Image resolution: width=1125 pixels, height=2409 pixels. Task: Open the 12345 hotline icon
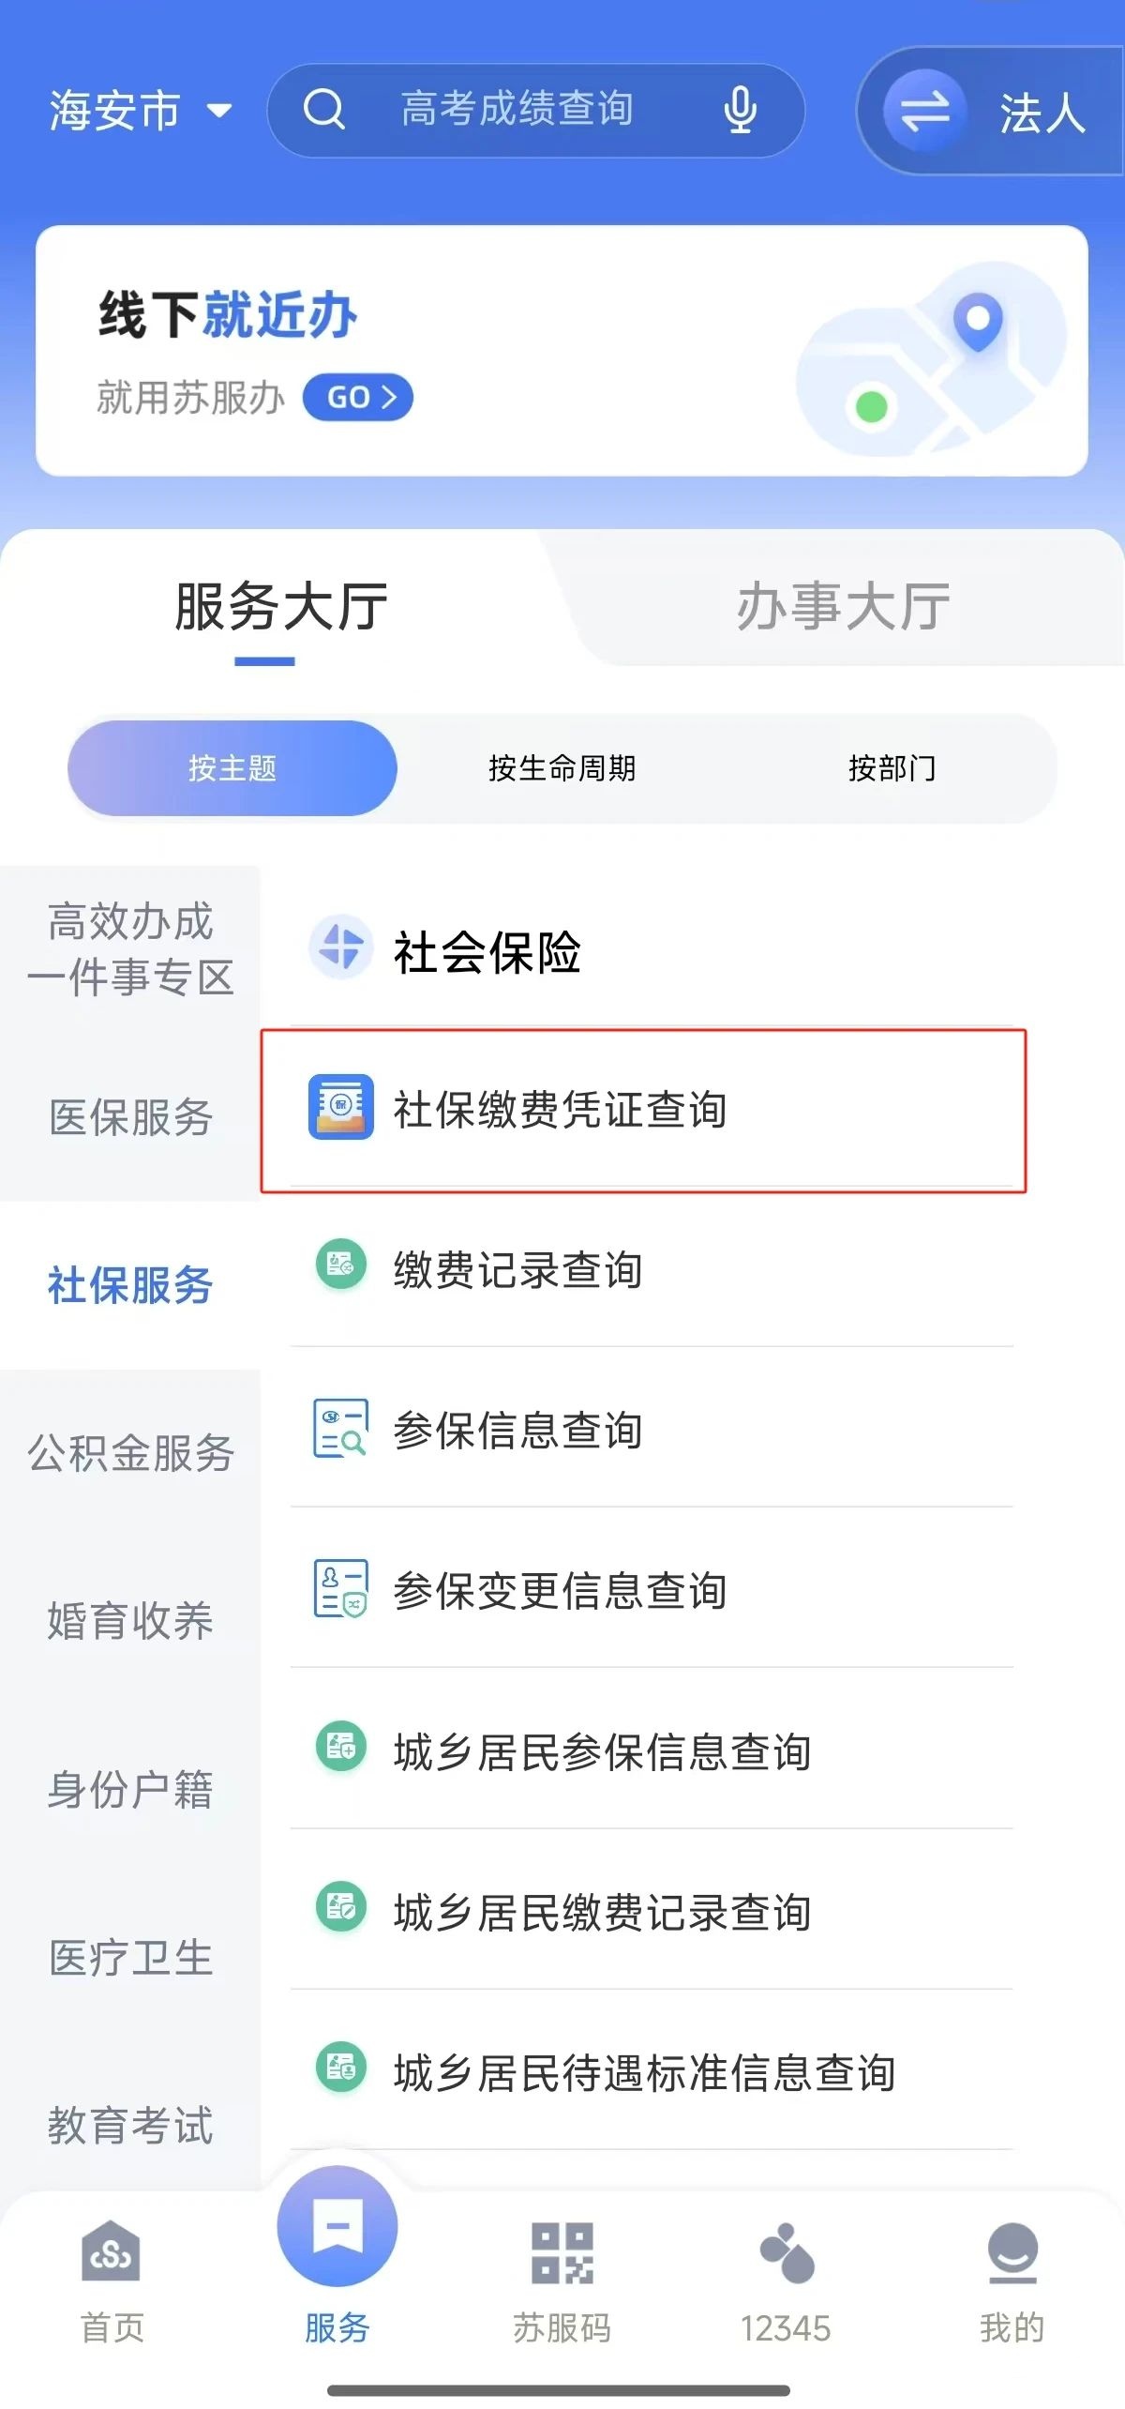point(786,2251)
